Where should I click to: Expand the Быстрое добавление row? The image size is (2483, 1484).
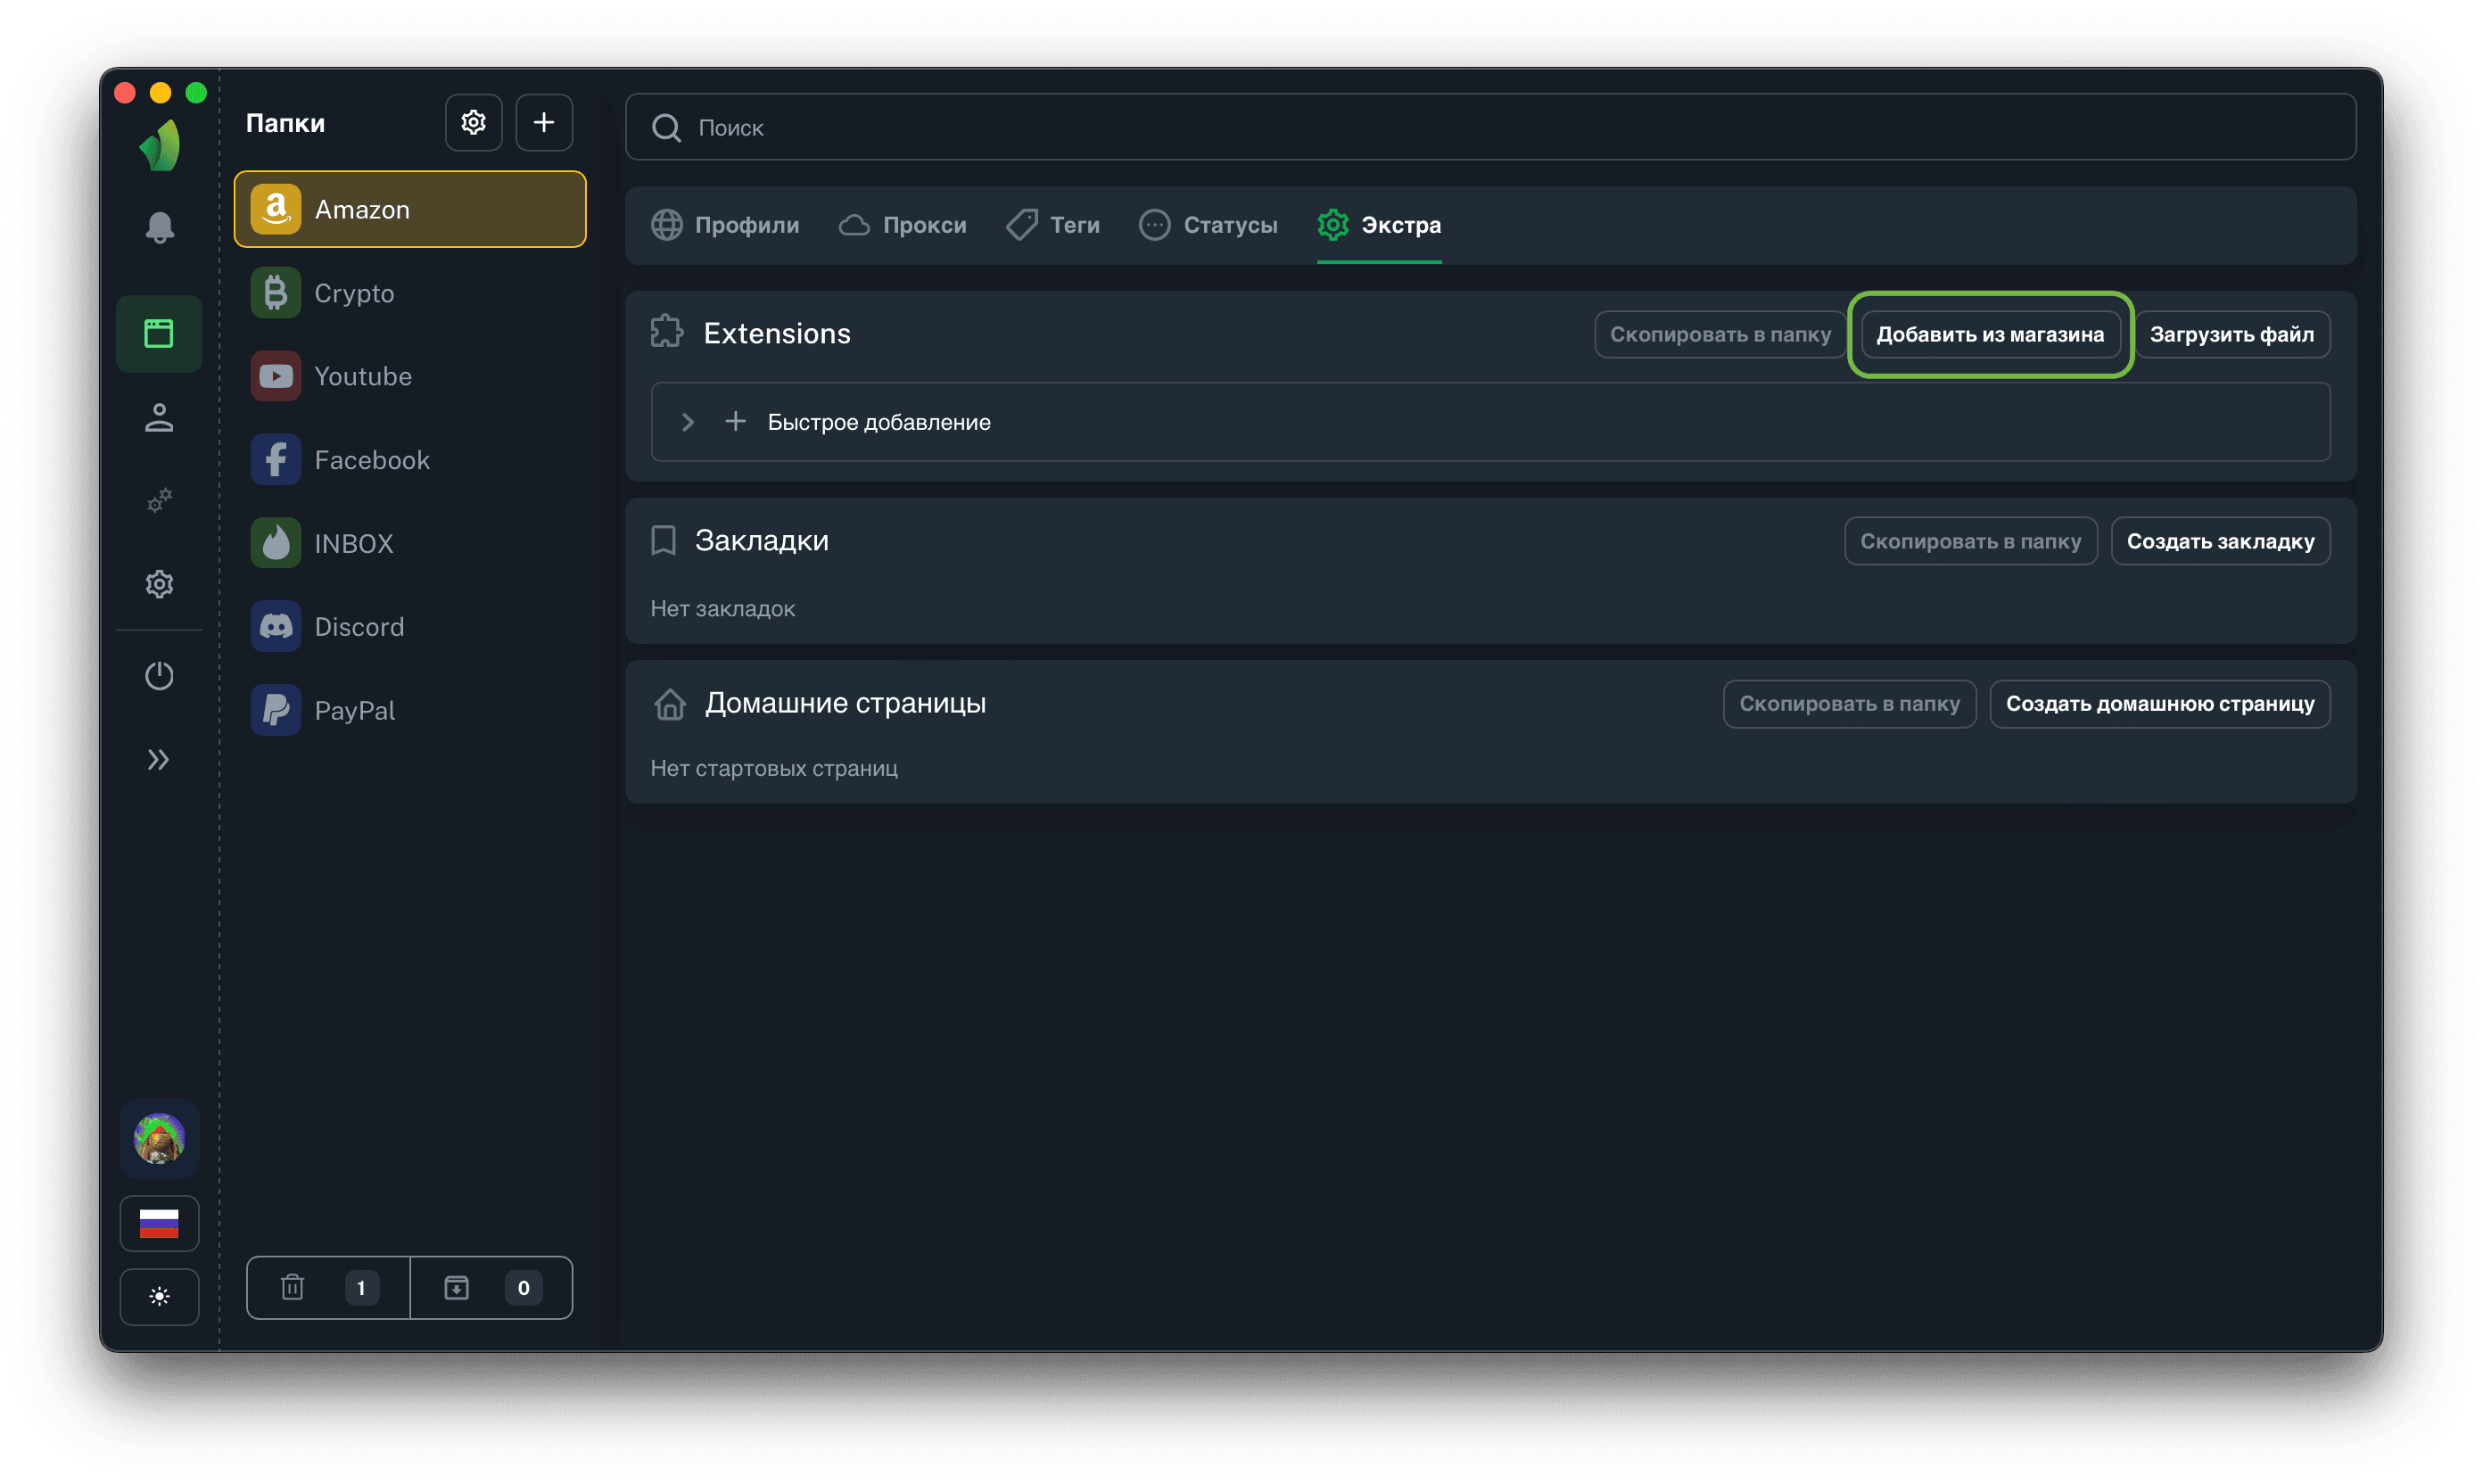point(687,422)
